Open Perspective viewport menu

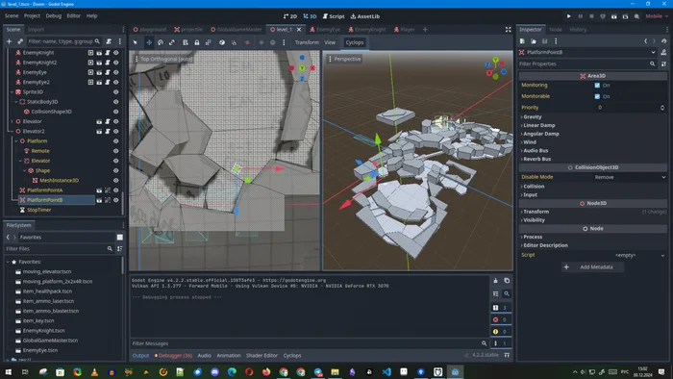[344, 59]
